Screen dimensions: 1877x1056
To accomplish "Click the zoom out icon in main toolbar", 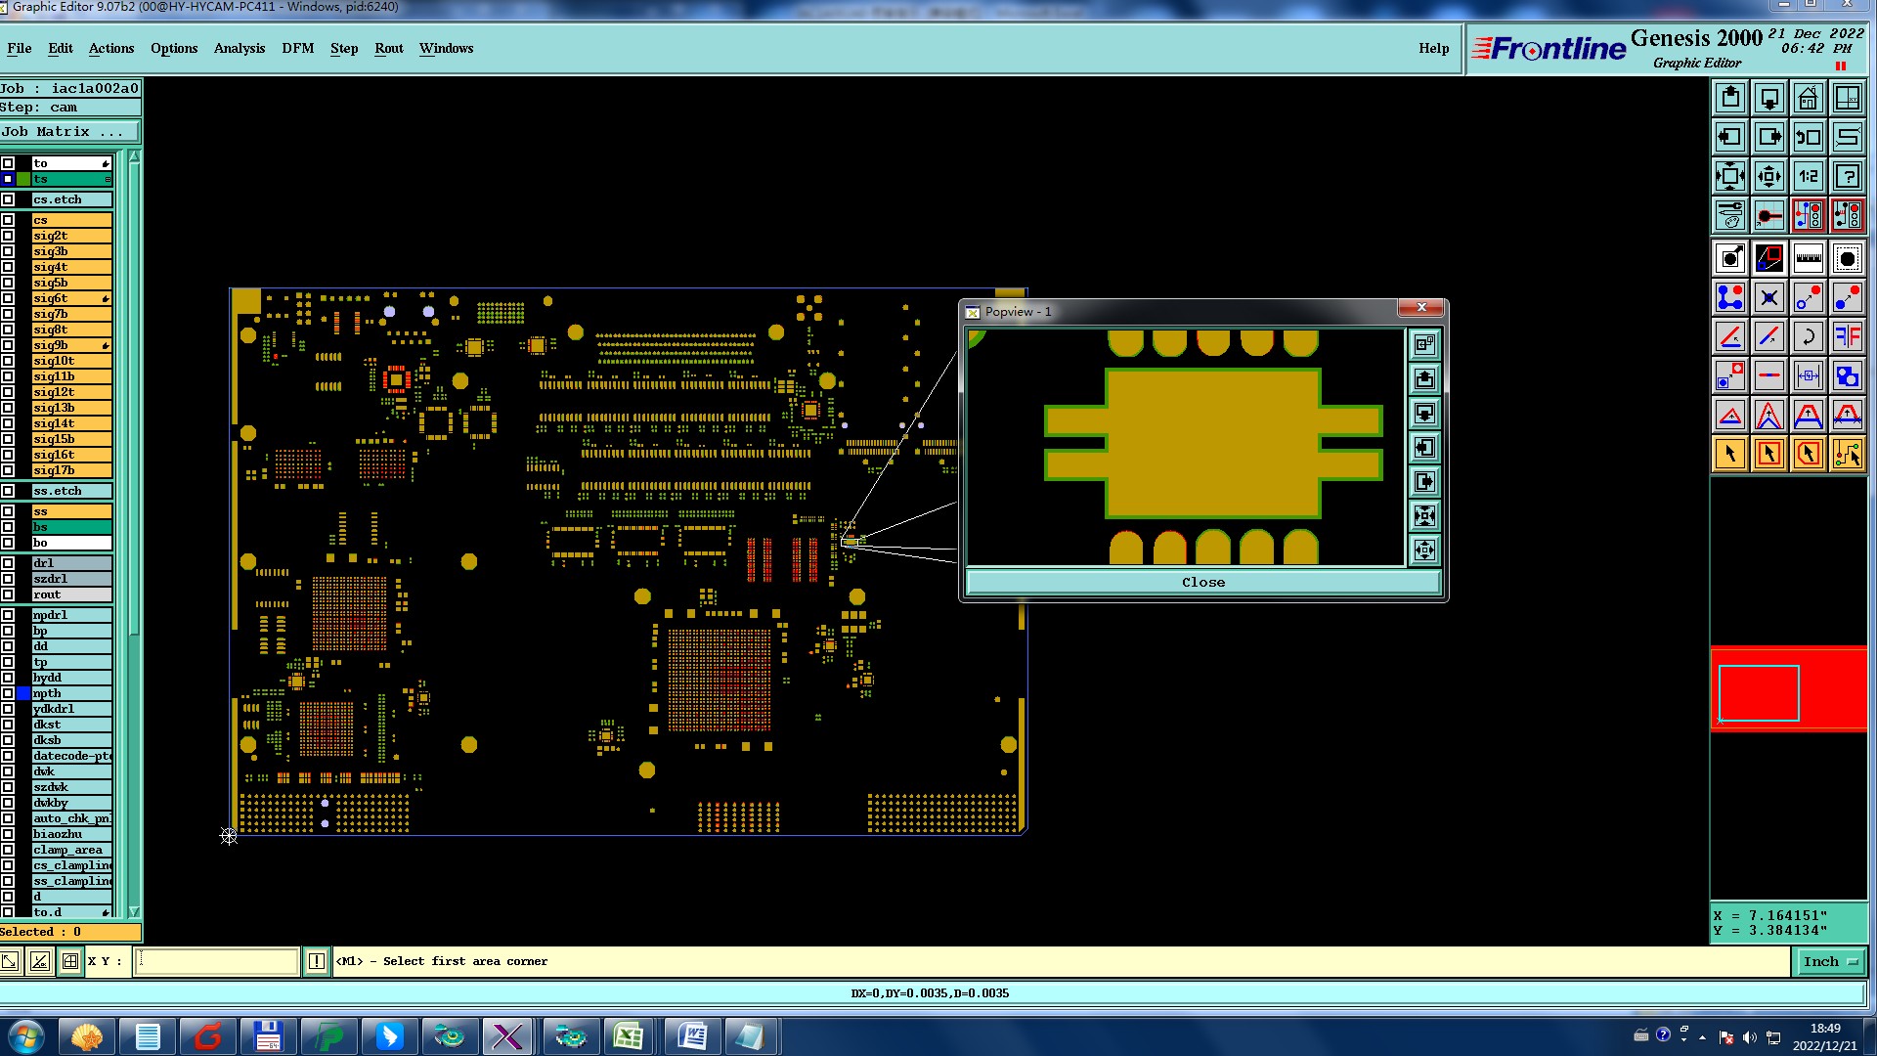I will point(1769,176).
